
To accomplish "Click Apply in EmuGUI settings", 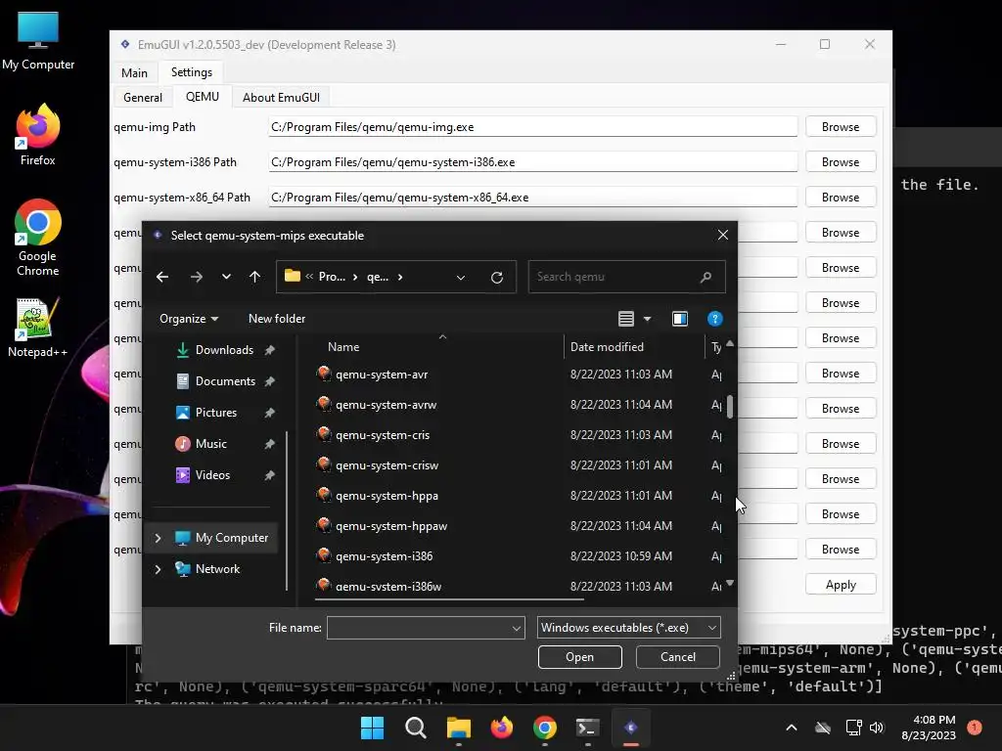I will 841,585.
